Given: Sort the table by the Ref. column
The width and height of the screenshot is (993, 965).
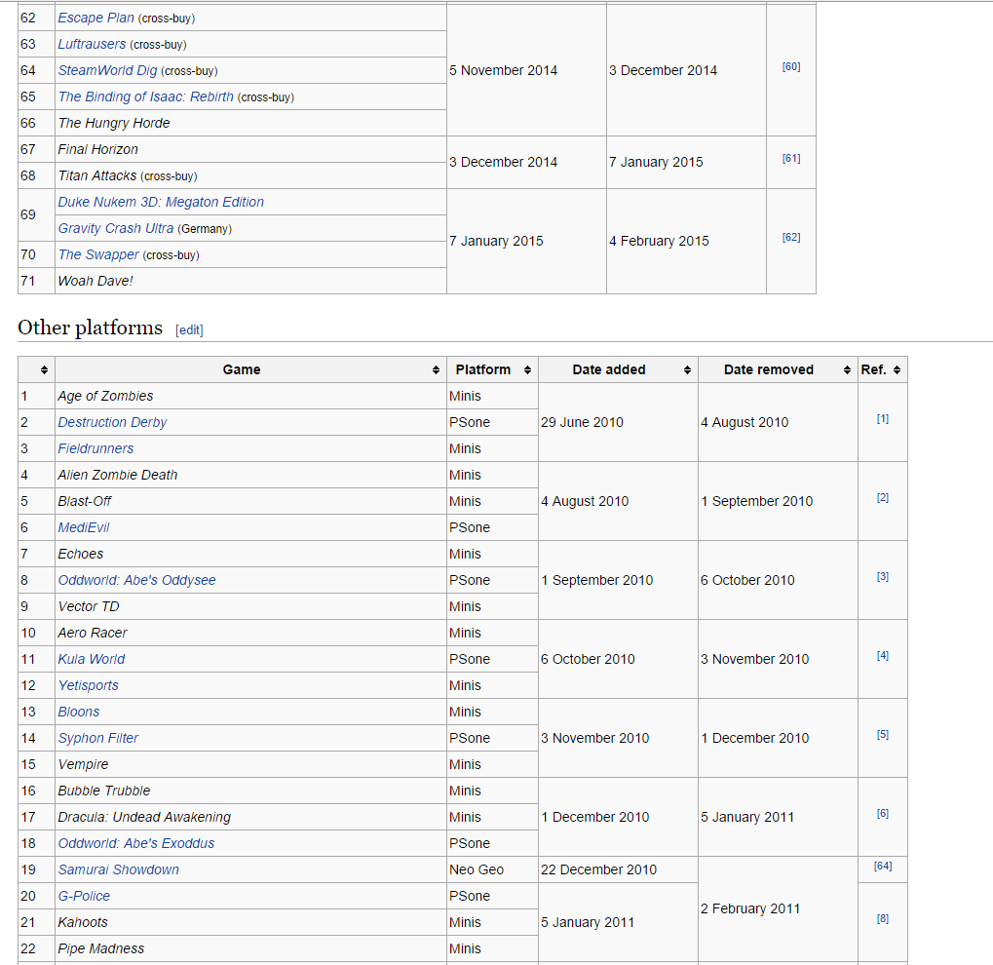Looking at the screenshot, I should point(897,370).
